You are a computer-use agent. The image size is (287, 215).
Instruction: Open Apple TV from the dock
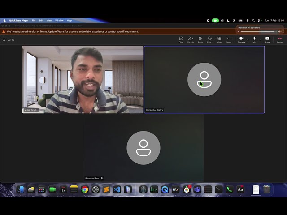pyautogui.click(x=175, y=189)
